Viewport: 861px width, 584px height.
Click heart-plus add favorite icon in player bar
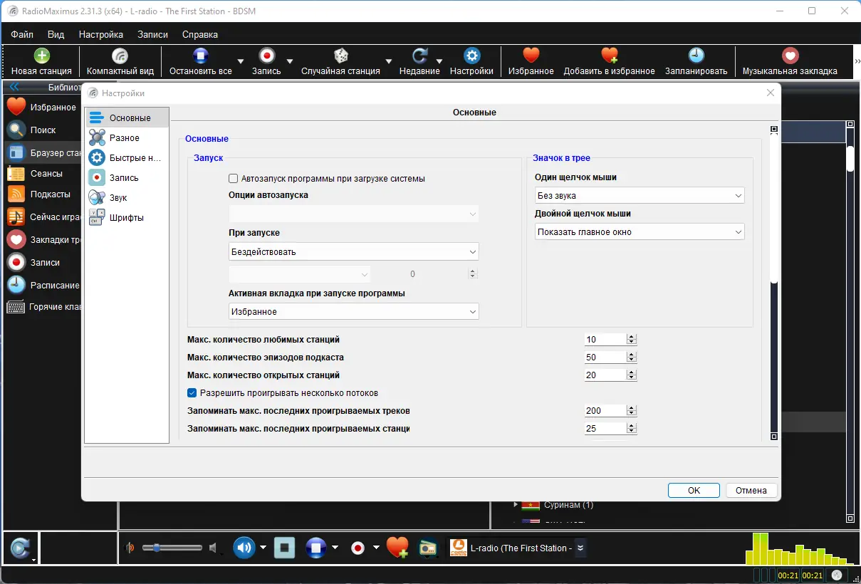397,548
